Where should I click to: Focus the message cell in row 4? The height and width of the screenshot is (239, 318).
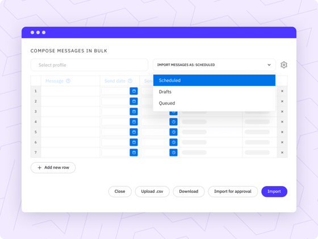click(x=70, y=122)
